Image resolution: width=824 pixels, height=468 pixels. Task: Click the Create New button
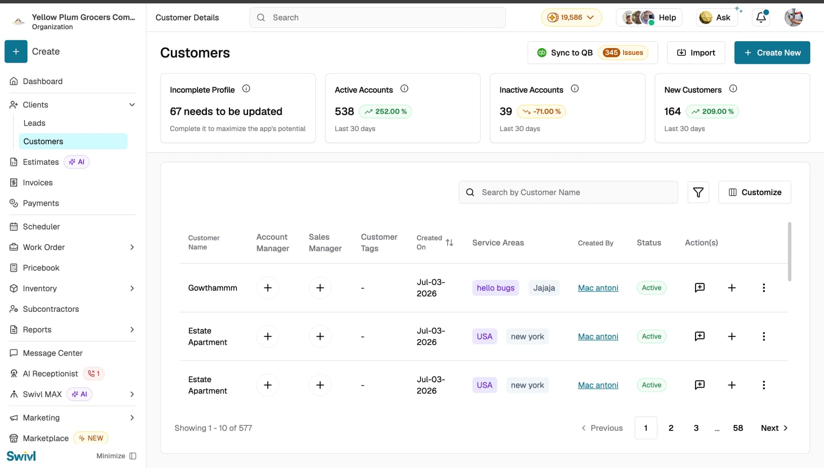tap(772, 53)
